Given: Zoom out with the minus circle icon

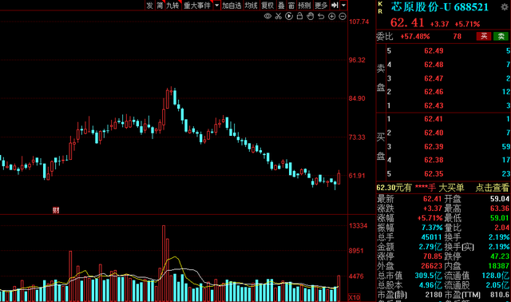Looking at the screenshot, I should pyautogui.click(x=343, y=16).
